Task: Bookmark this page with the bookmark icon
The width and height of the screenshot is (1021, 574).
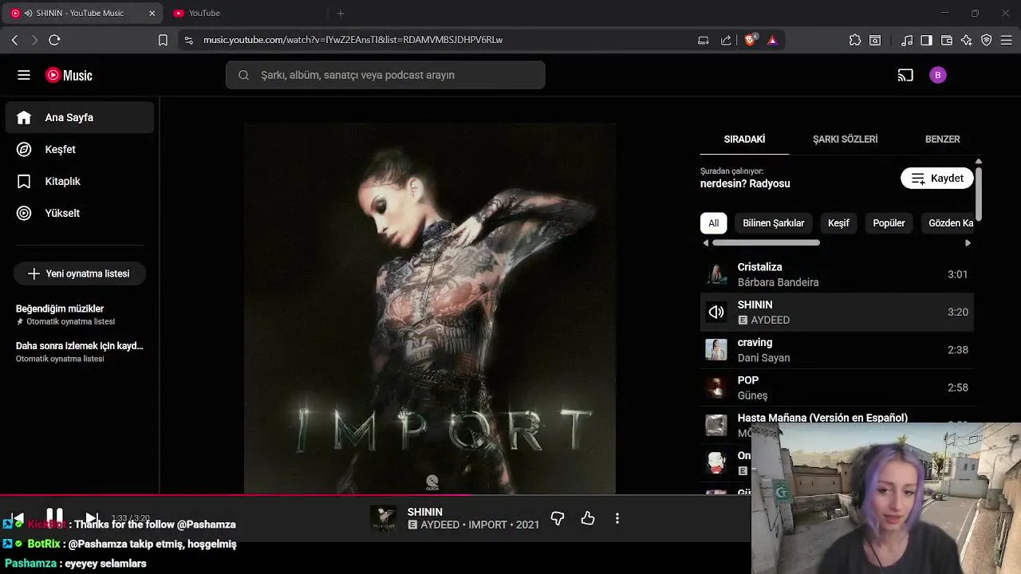Action: [x=163, y=40]
